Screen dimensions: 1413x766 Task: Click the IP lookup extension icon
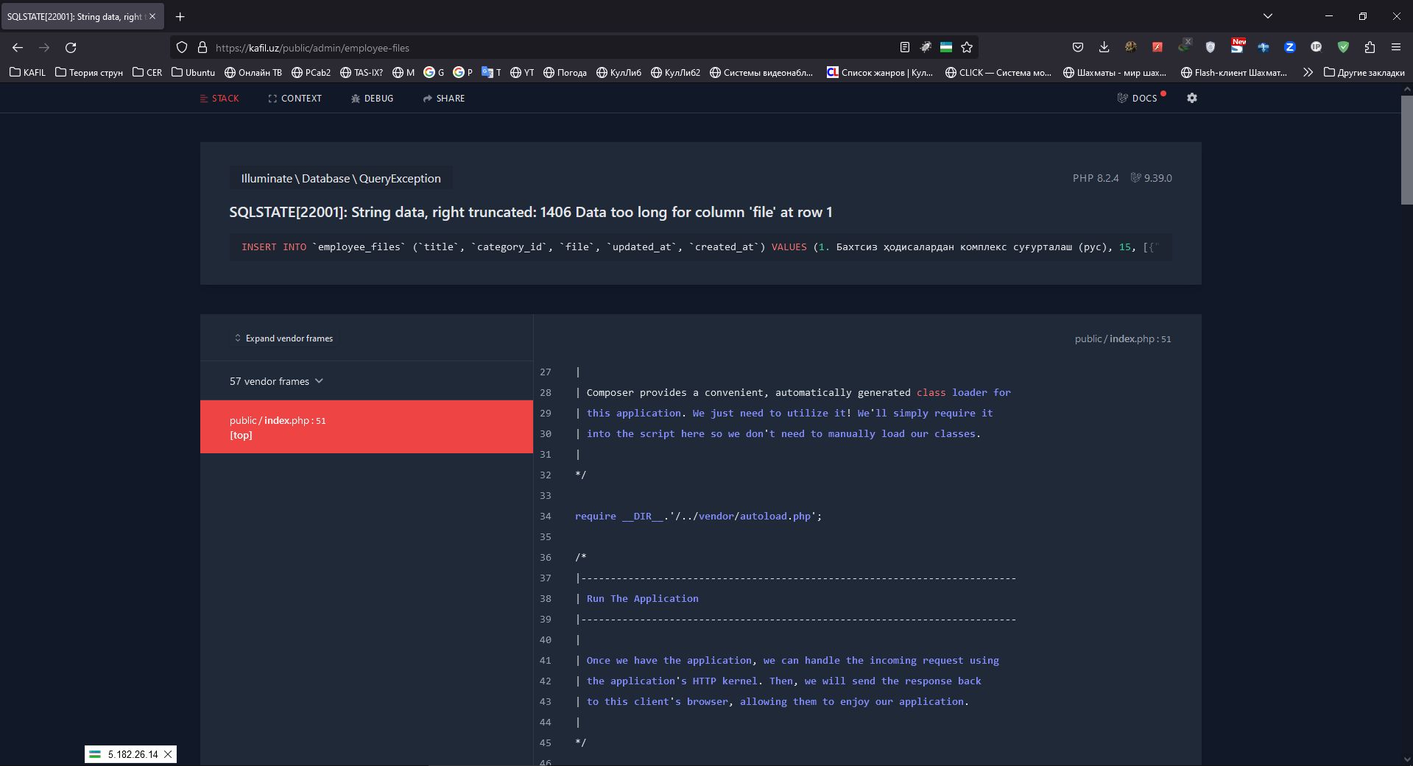click(1317, 48)
